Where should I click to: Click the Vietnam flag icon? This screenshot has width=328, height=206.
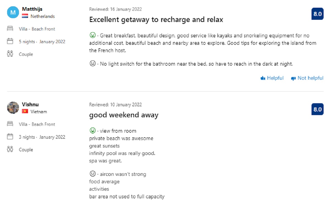[x=25, y=112]
